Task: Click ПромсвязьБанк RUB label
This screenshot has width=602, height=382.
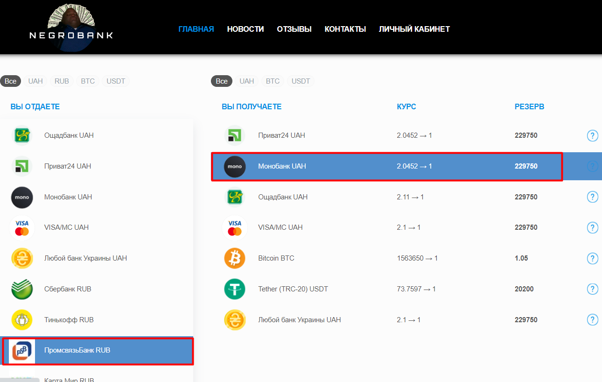Action: click(77, 350)
